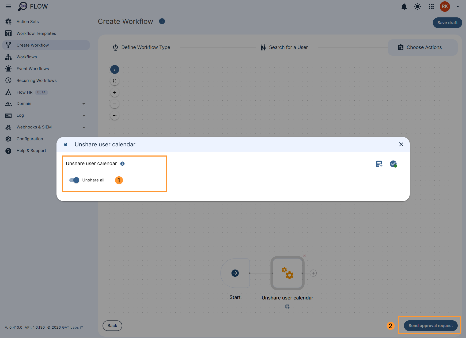This screenshot has height=338, width=466.
Task: Click the add-note icon in the dialog
Action: [379, 164]
